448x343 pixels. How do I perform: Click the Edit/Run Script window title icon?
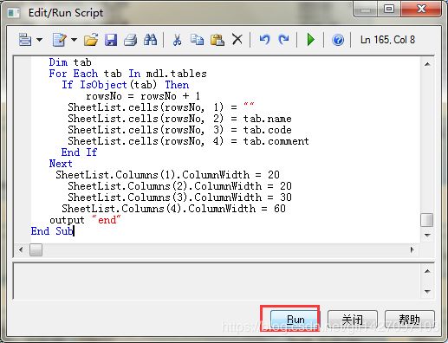14,13
